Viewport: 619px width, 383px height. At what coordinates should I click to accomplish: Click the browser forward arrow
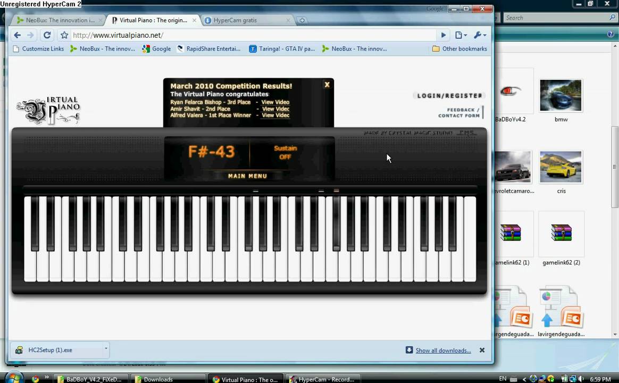(x=30, y=35)
